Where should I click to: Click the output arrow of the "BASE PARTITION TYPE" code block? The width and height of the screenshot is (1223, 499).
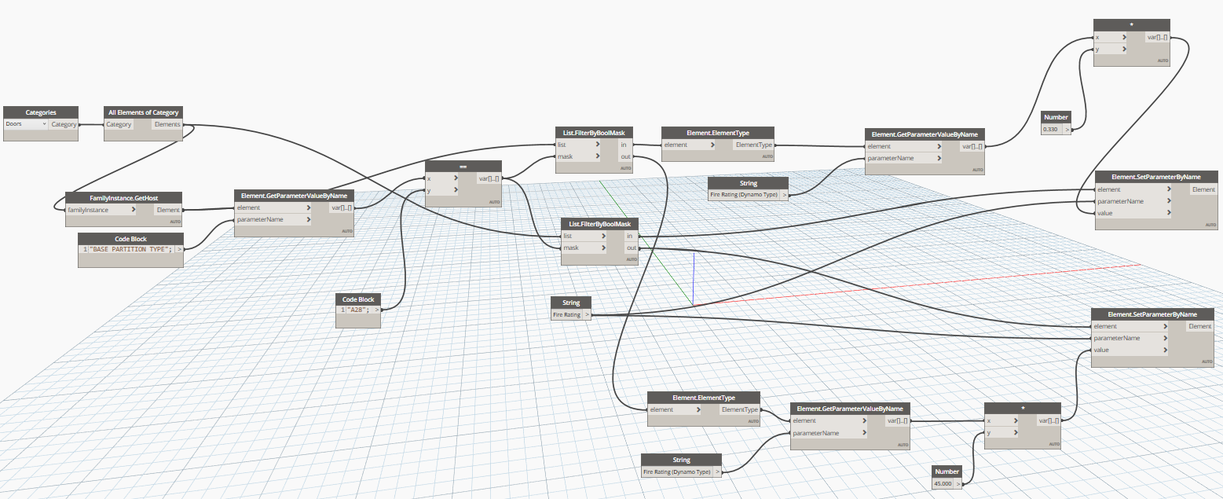click(x=180, y=249)
